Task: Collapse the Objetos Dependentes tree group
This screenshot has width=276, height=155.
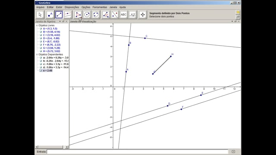Action: 37,55
